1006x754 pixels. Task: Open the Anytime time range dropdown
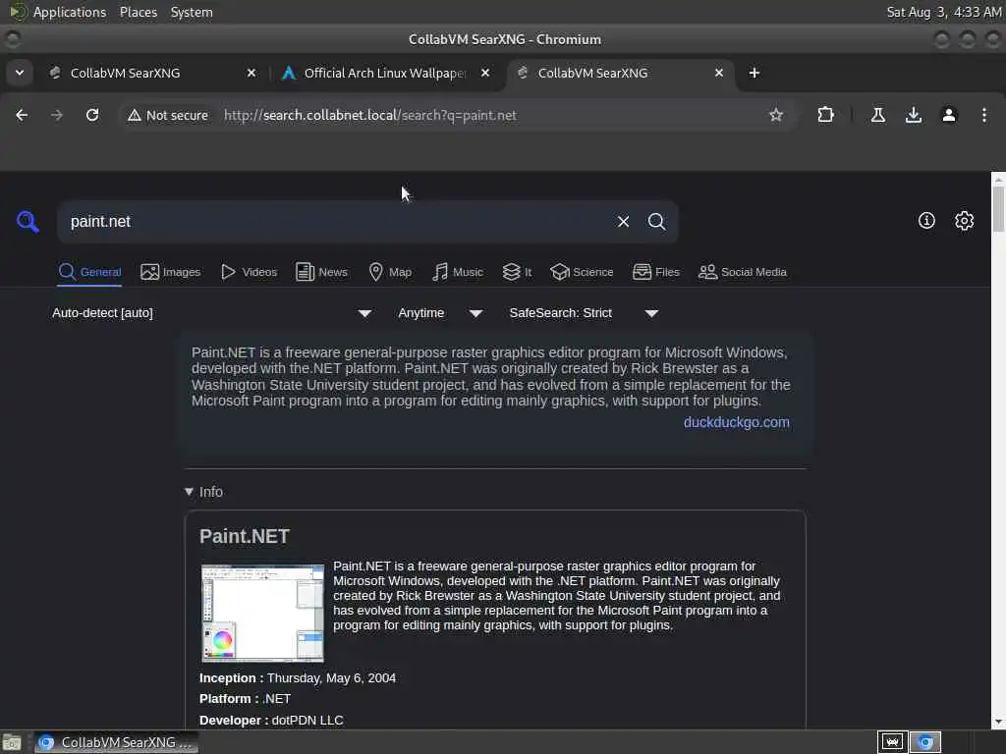click(x=439, y=313)
